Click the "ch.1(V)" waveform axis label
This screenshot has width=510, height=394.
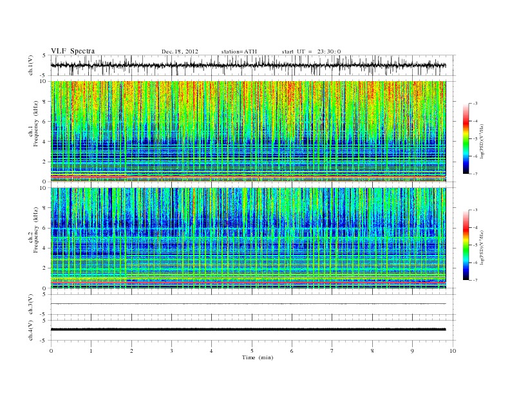[31, 65]
